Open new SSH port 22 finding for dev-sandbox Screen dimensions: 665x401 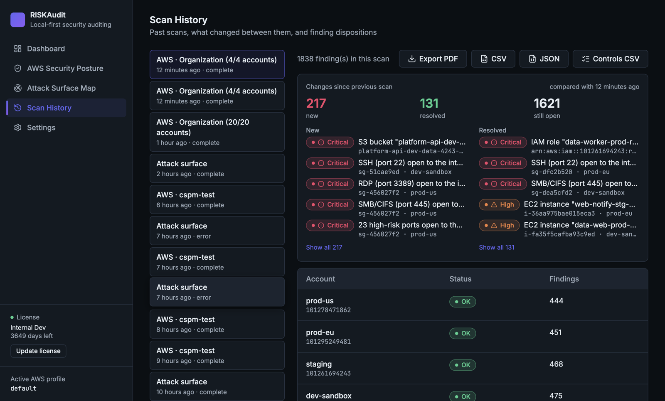tap(387, 167)
